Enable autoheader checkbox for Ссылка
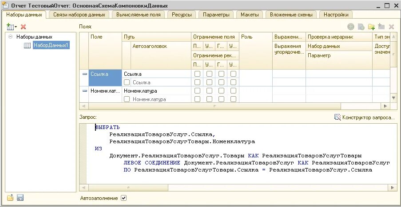401x207 pixels. click(127, 82)
